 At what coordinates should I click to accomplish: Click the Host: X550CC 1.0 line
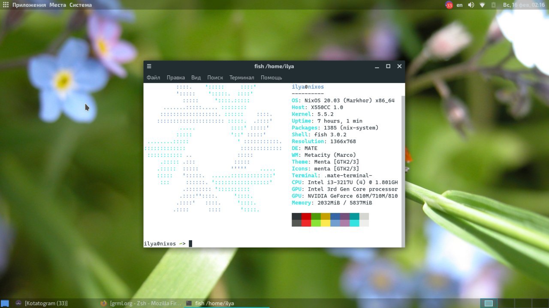coord(317,108)
